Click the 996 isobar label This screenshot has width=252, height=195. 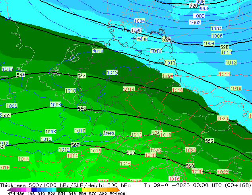(200, 2)
